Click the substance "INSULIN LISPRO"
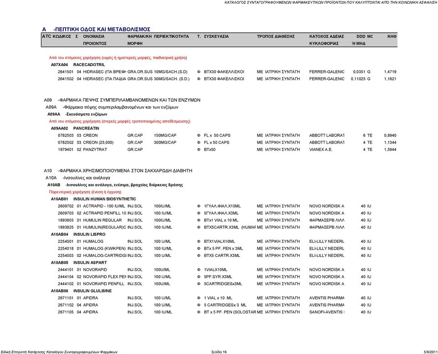 pyautogui.click(x=89, y=234)
